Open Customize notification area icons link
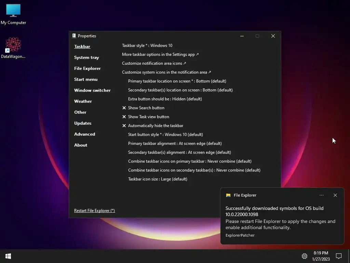Viewport: 350px width, 263px height. 154,63
